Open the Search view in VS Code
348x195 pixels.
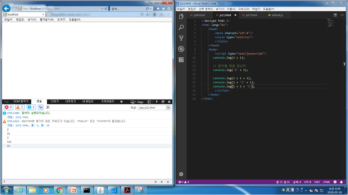[181, 27]
